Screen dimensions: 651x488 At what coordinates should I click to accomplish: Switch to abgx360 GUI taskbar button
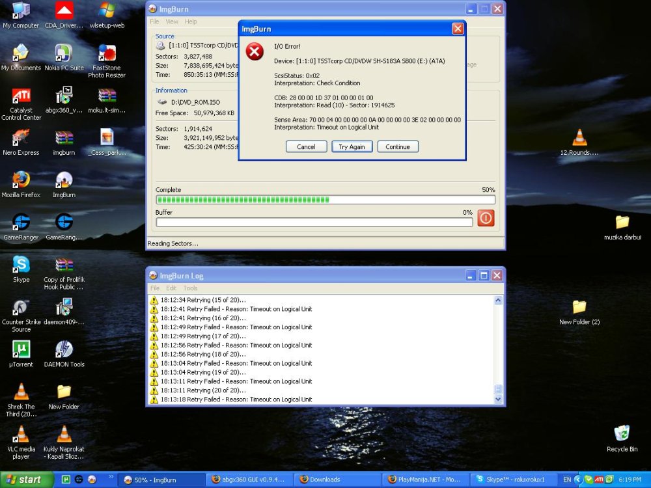tap(249, 480)
